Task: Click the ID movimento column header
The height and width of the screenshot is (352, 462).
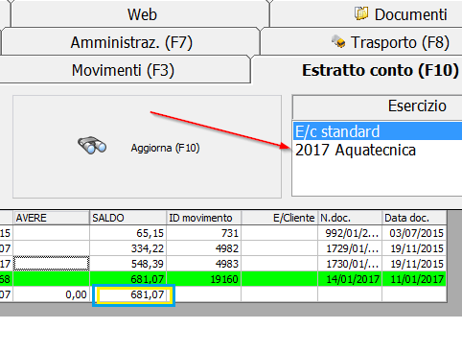Action: [204, 218]
